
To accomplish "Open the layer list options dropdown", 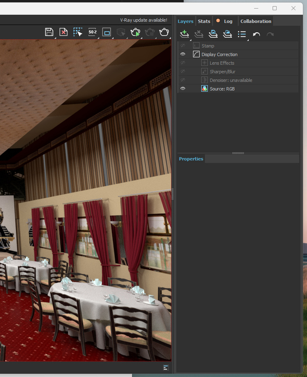I will [242, 34].
